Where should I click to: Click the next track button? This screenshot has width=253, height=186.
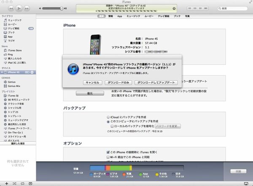click(27, 8)
